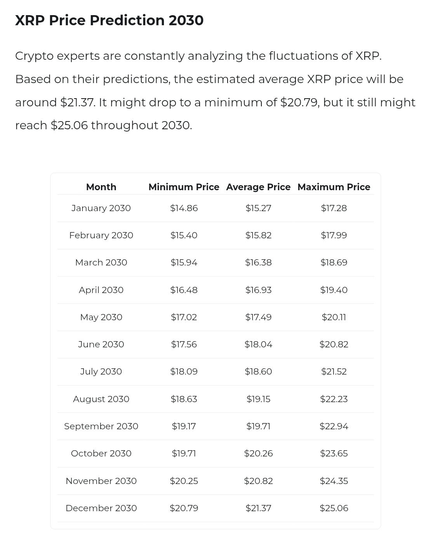Select the "January 2030" row label

(x=101, y=208)
